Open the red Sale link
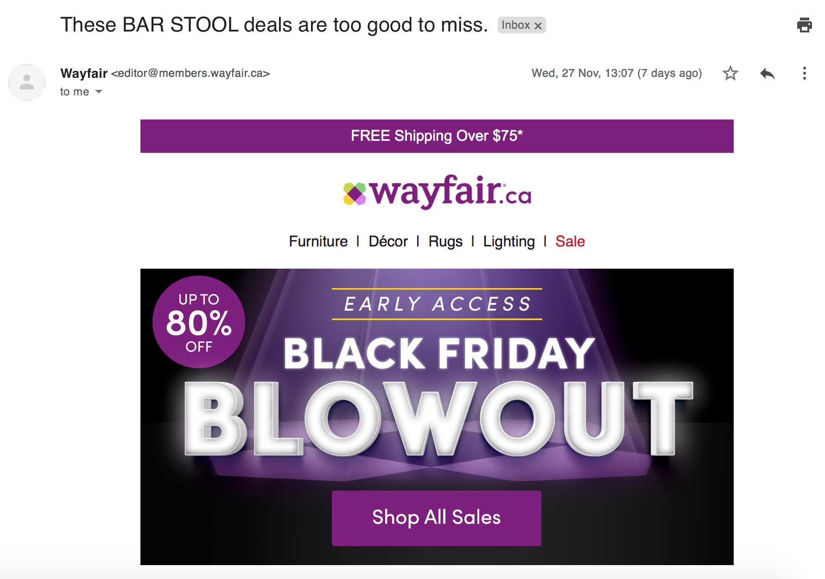Viewport: 825px width, 579px height. pyautogui.click(x=570, y=241)
